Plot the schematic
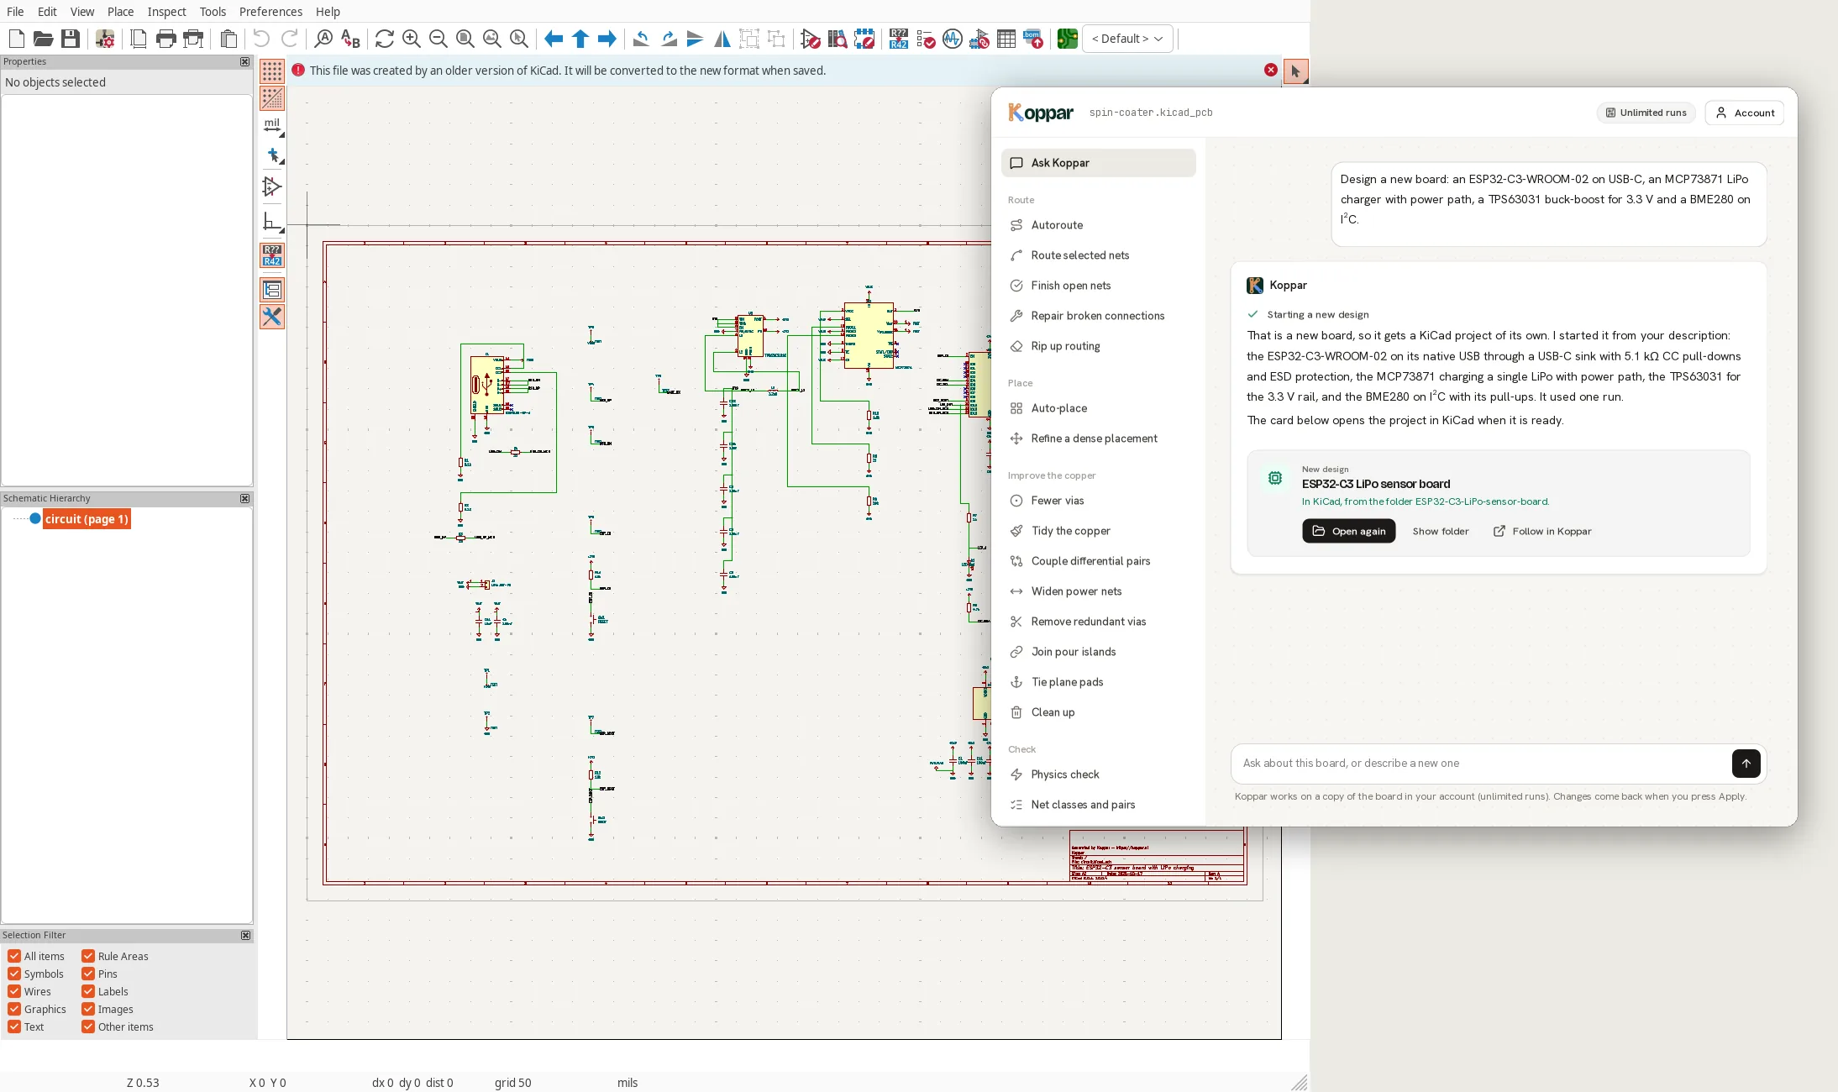 (194, 39)
